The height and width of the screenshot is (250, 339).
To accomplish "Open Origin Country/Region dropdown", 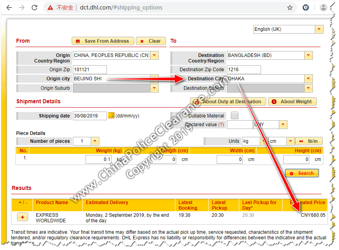I will pyautogui.click(x=154, y=55).
